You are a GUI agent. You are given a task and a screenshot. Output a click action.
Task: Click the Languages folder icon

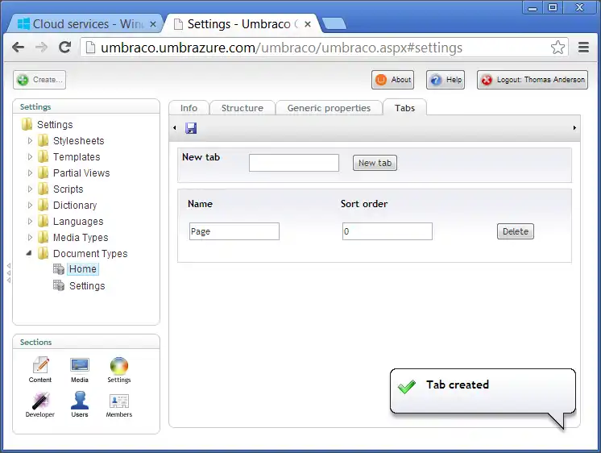pyautogui.click(x=44, y=221)
